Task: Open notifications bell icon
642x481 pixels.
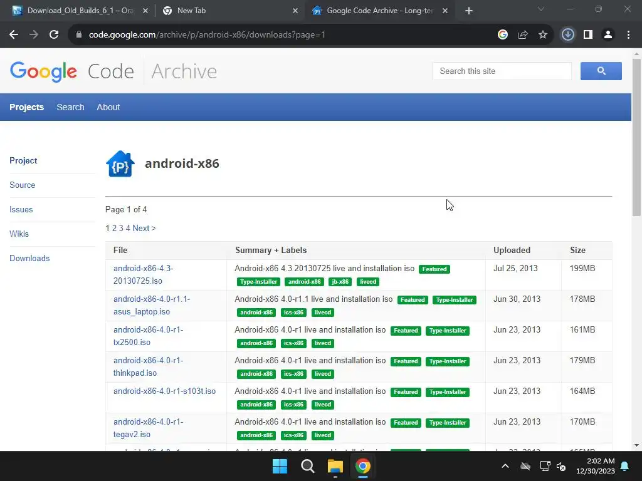Action: (625, 466)
